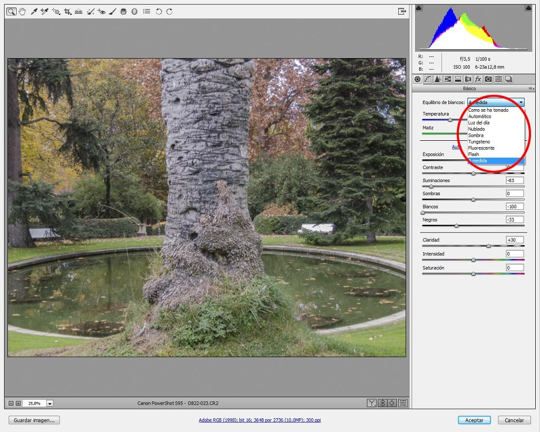Toggle highlight clipping warning in histogram
This screenshot has height=432, width=540.
click(528, 7)
